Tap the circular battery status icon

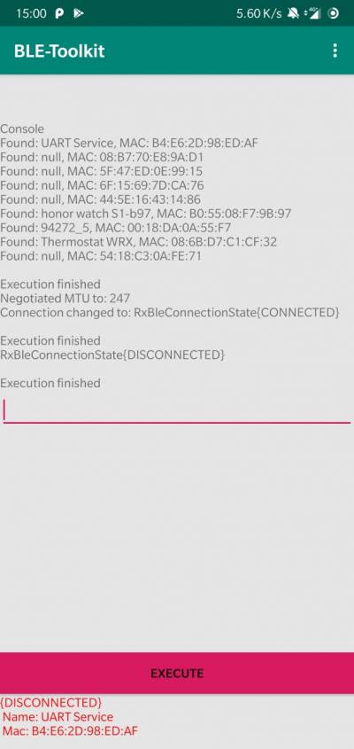coord(334,13)
